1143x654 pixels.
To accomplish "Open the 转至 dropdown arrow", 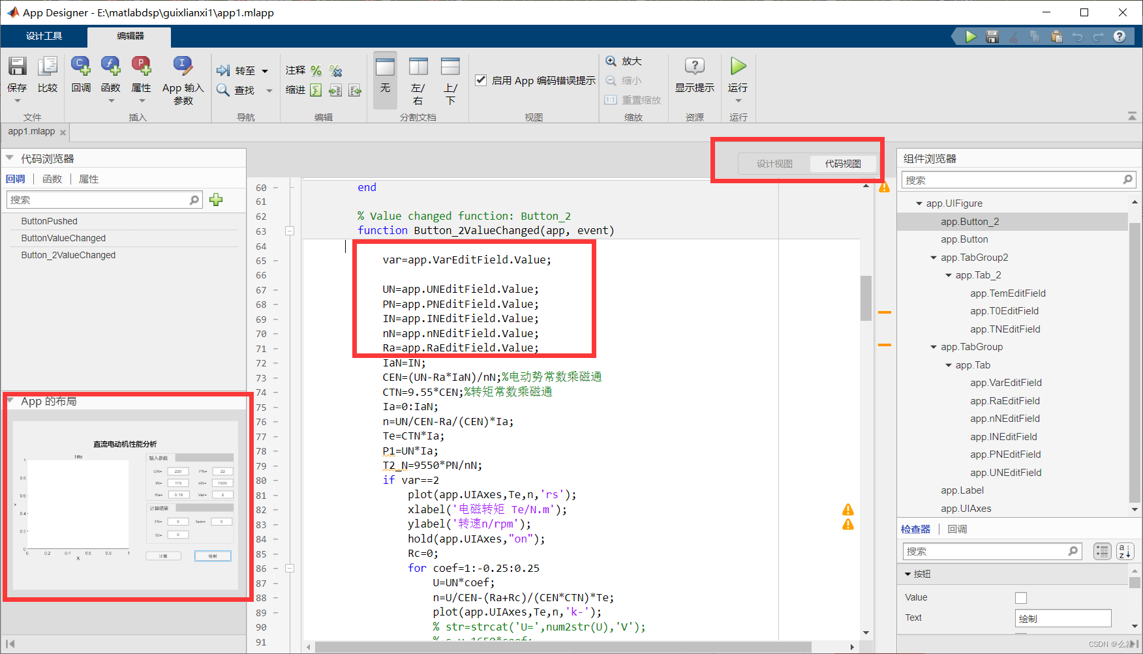I will point(264,70).
